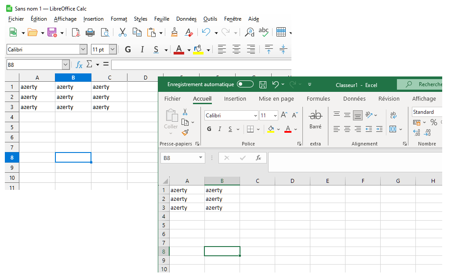The image size is (451, 276).
Task: Click Find and replace icon in LibreOffice
Action: tap(249, 32)
